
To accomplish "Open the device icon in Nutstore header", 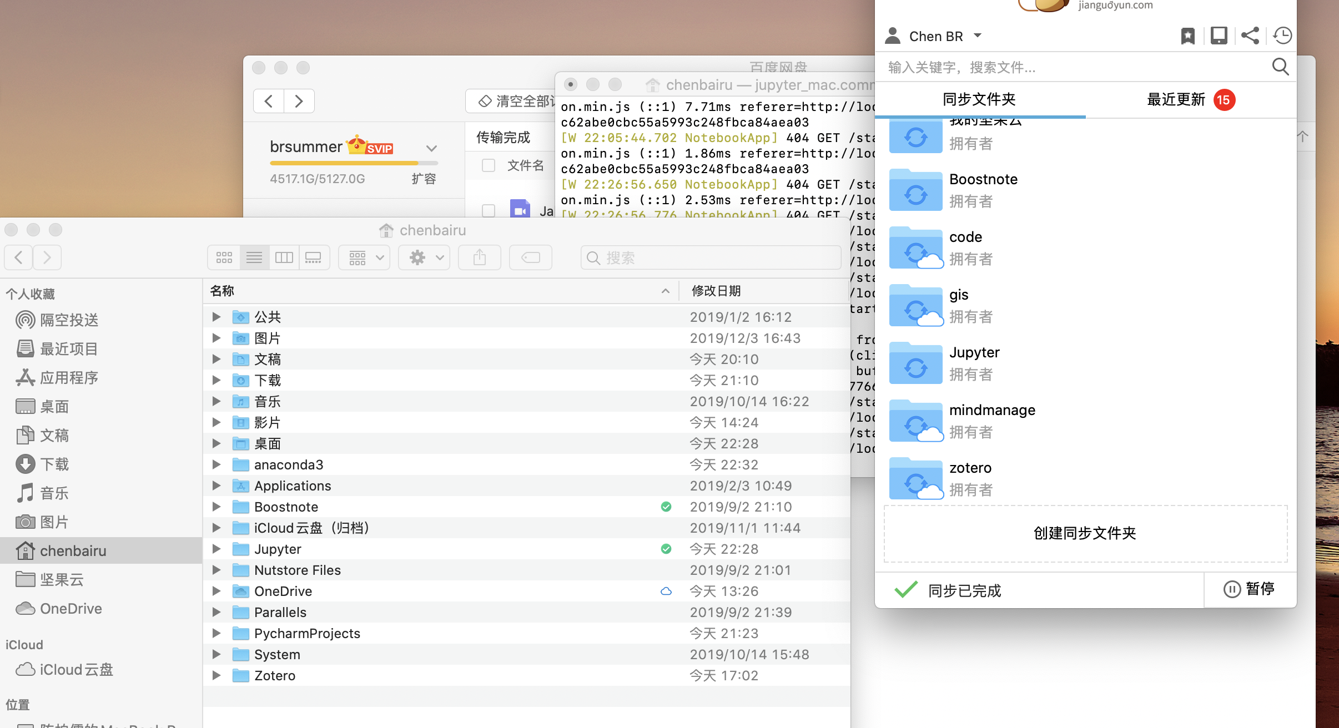I will click(x=1219, y=36).
